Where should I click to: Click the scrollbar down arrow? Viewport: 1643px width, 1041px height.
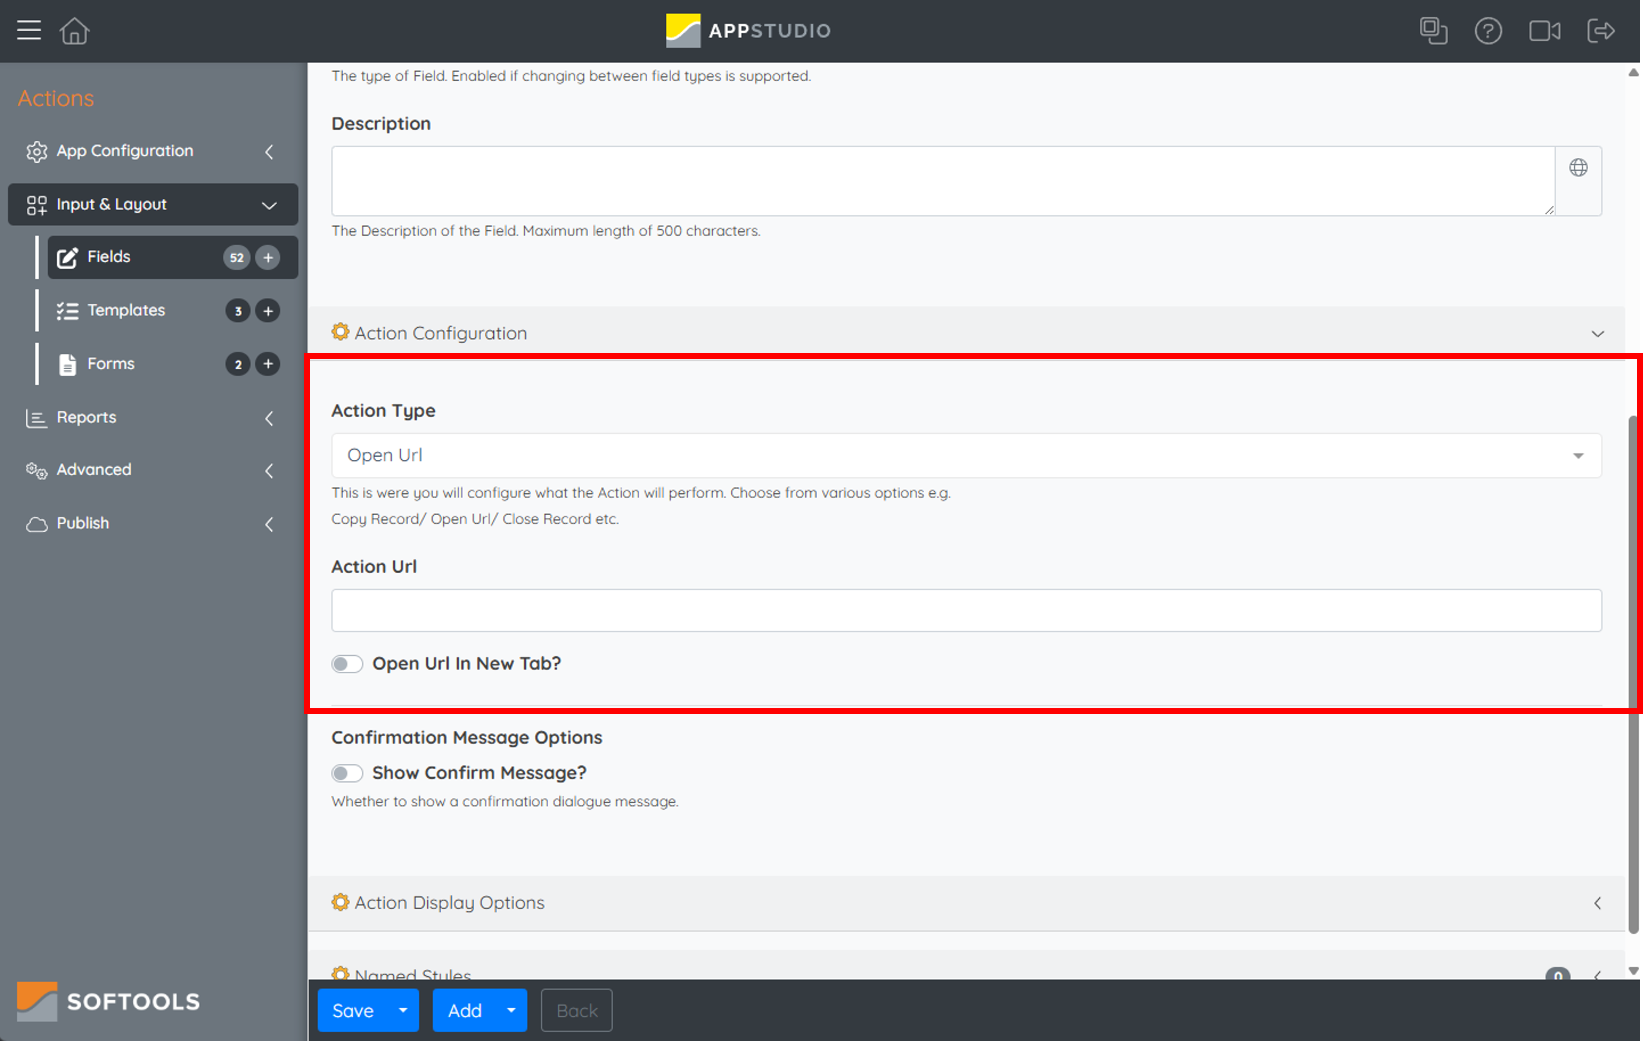1633,971
